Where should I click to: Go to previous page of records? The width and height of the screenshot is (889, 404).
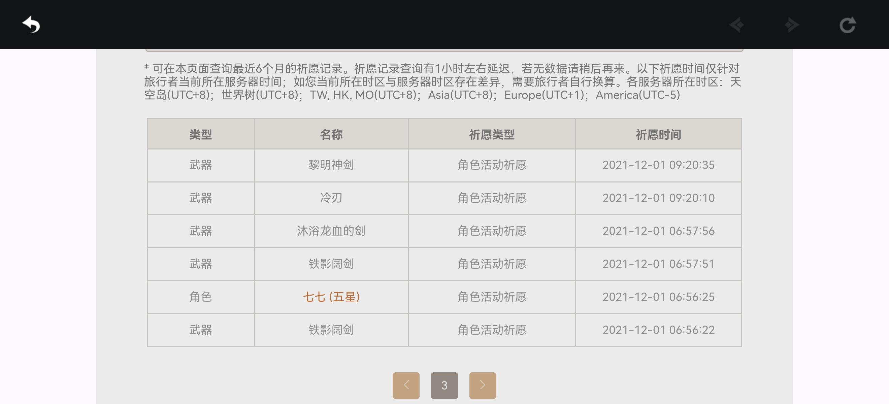pos(406,385)
